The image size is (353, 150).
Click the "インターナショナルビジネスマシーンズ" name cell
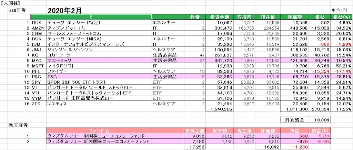99,44
